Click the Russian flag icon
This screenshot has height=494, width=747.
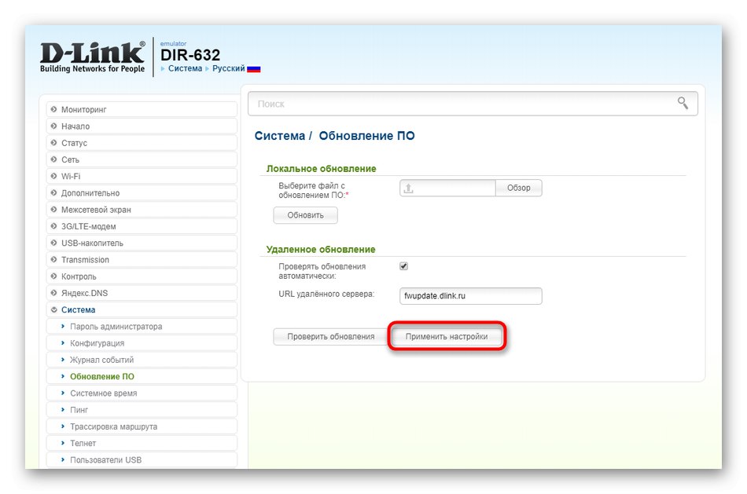[254, 69]
